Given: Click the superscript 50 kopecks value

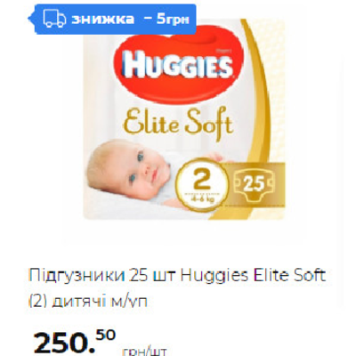Looking at the screenshot, I should (x=105, y=335).
